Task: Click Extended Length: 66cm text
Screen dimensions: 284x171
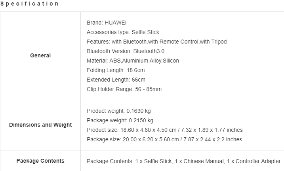Action: (116, 80)
